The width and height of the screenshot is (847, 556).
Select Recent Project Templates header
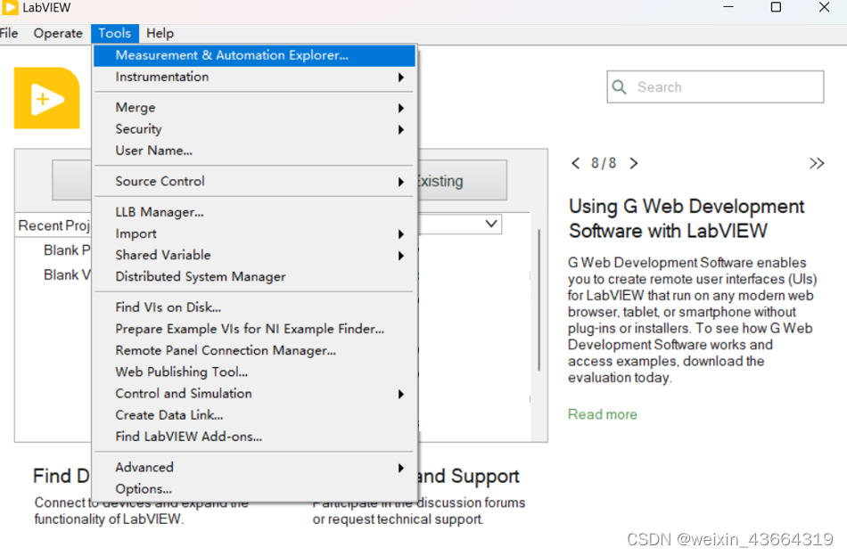[x=54, y=225]
